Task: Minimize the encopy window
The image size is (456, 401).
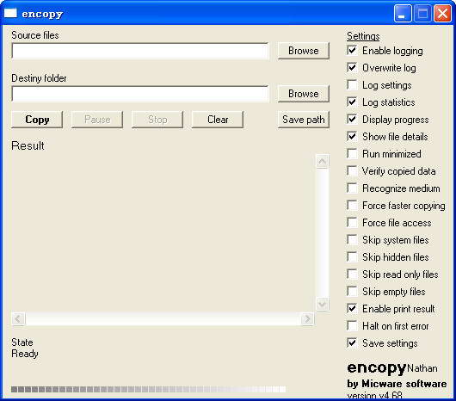Action: click(x=403, y=14)
